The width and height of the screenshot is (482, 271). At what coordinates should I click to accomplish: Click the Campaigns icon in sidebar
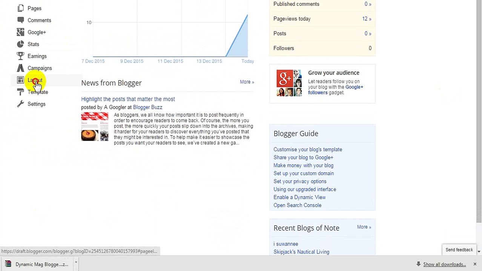tap(20, 68)
